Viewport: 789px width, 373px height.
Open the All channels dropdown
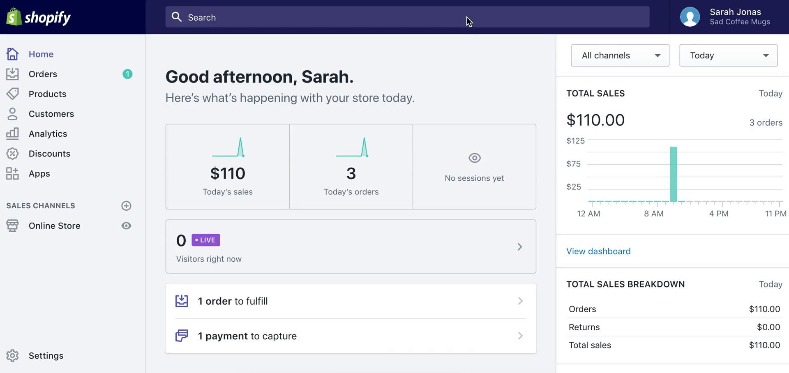pos(620,55)
